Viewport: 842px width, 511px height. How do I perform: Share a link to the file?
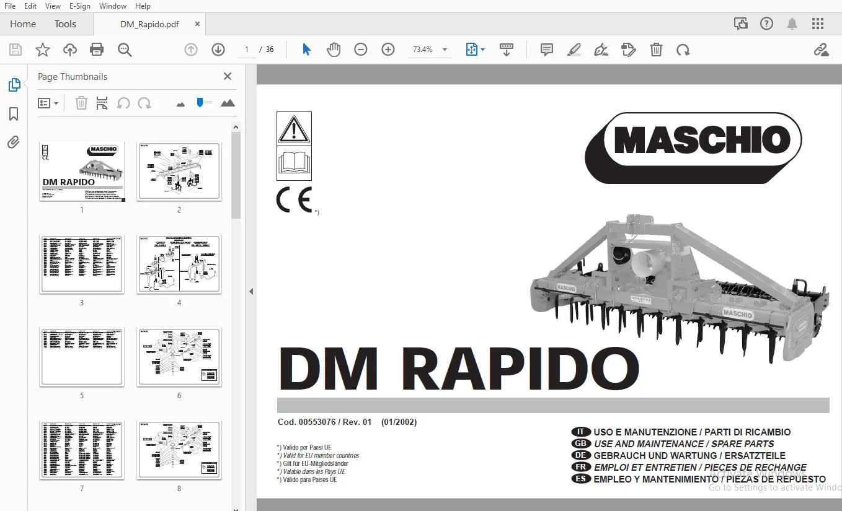click(822, 50)
